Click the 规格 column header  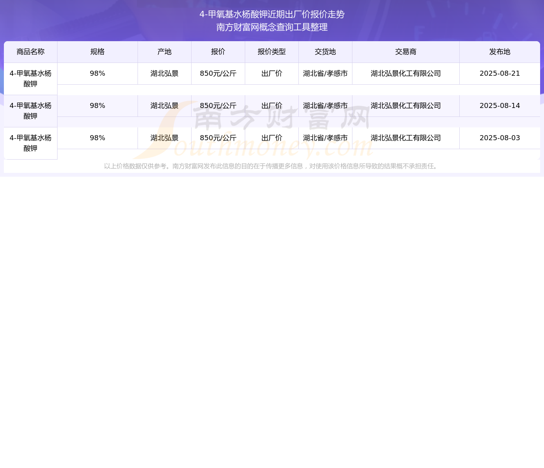(x=97, y=52)
